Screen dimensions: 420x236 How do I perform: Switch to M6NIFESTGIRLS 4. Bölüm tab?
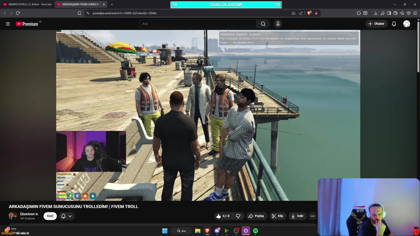pyautogui.click(x=28, y=4)
